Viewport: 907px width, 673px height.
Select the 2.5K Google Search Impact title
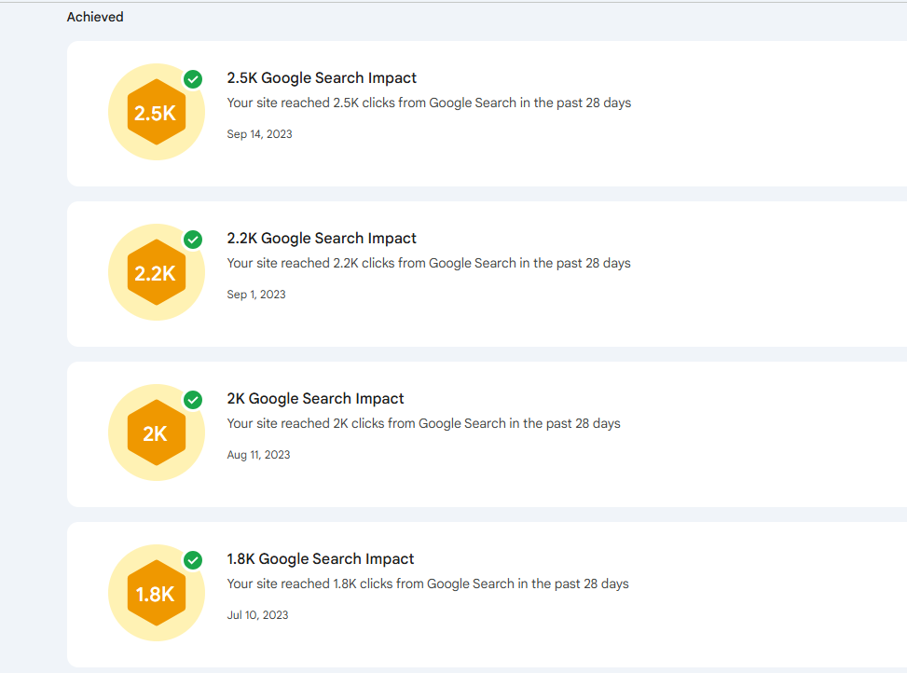(x=322, y=77)
